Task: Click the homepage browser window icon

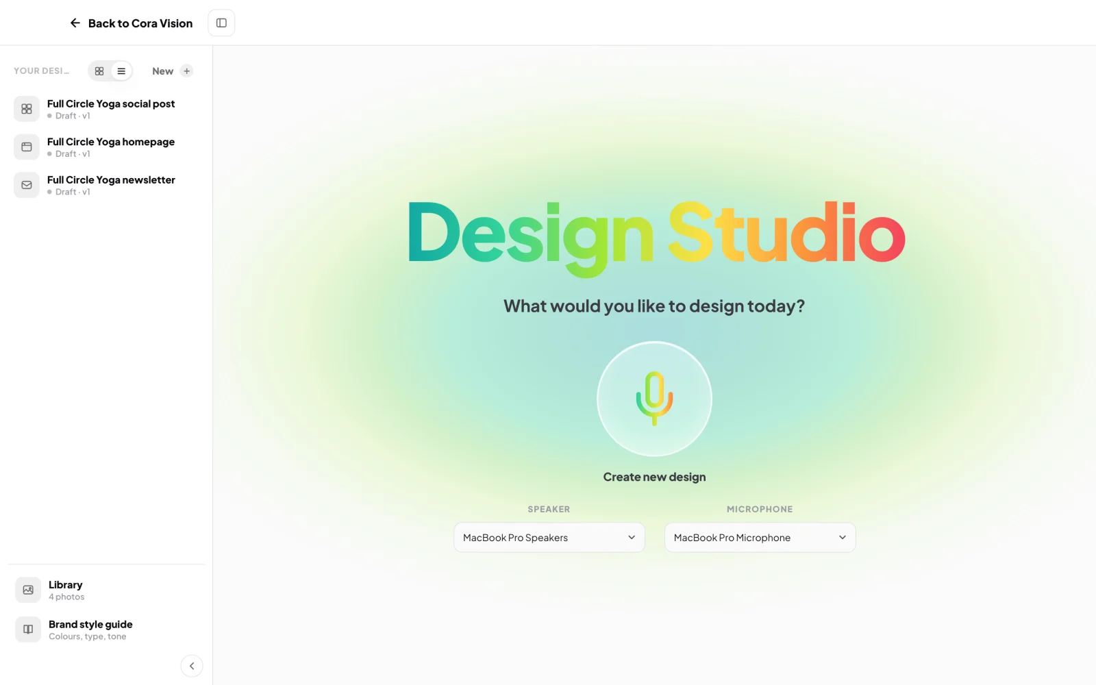Action: [x=27, y=147]
